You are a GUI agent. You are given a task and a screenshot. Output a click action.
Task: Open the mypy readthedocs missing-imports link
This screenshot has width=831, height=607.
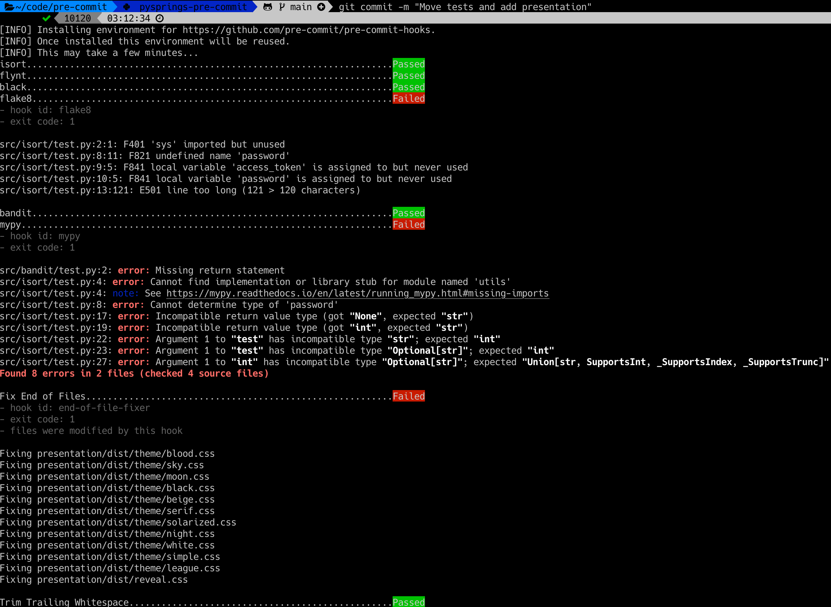[357, 293]
